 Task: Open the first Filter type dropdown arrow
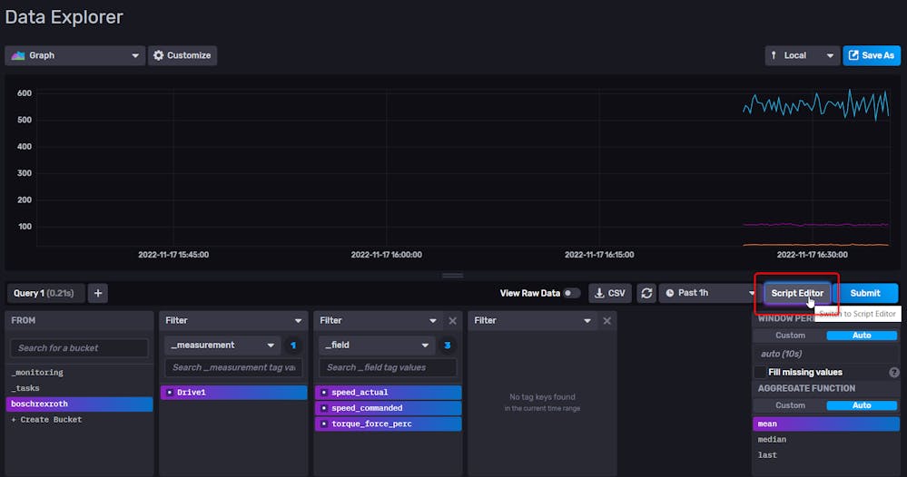pyautogui.click(x=298, y=320)
